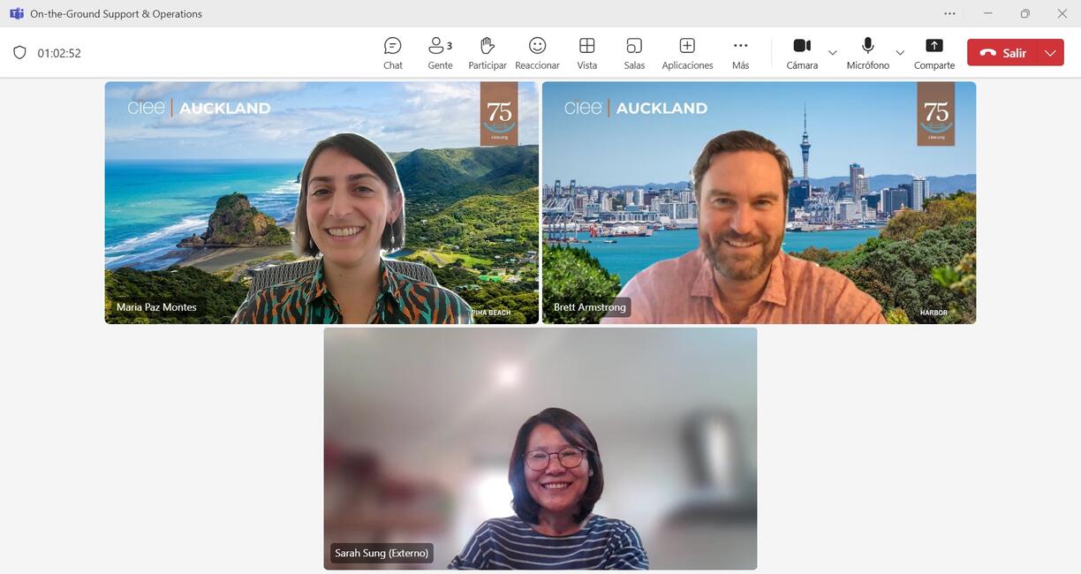Open the Chat panel
The image size is (1081, 574).
393,53
